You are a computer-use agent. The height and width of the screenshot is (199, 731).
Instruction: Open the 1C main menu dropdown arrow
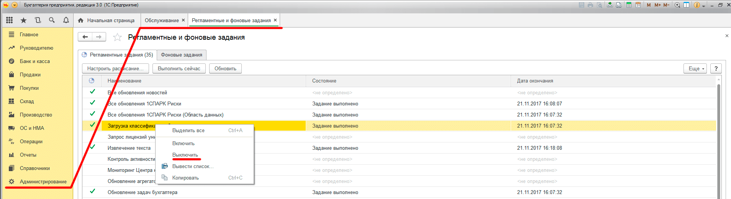15,5
